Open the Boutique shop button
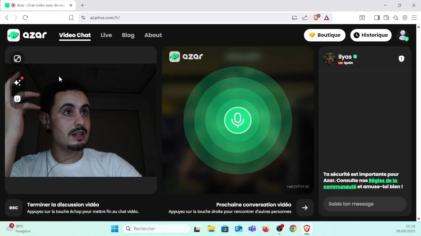 click(325, 35)
